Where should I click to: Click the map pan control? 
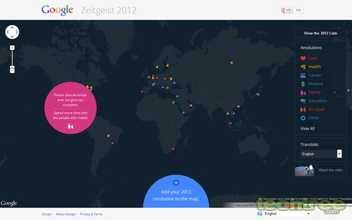pyautogui.click(x=12, y=32)
